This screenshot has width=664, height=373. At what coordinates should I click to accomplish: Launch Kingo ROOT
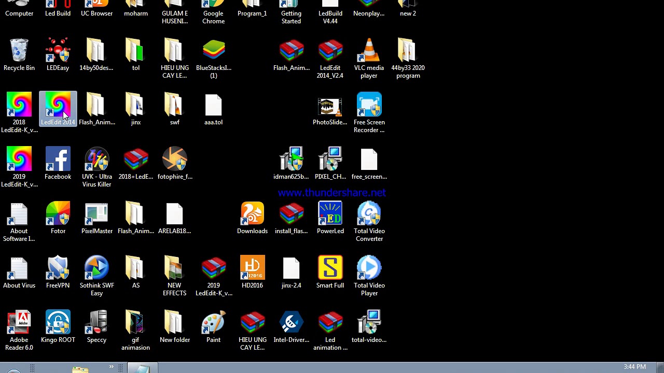click(58, 327)
